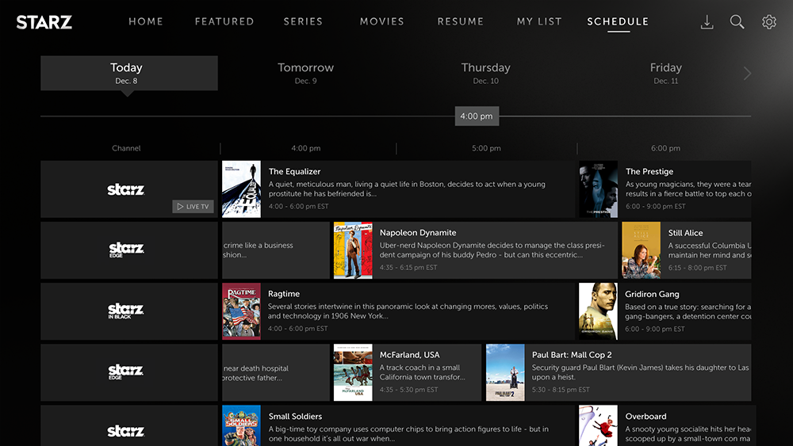Click the LIVE TV button
793x446 pixels.
[193, 207]
